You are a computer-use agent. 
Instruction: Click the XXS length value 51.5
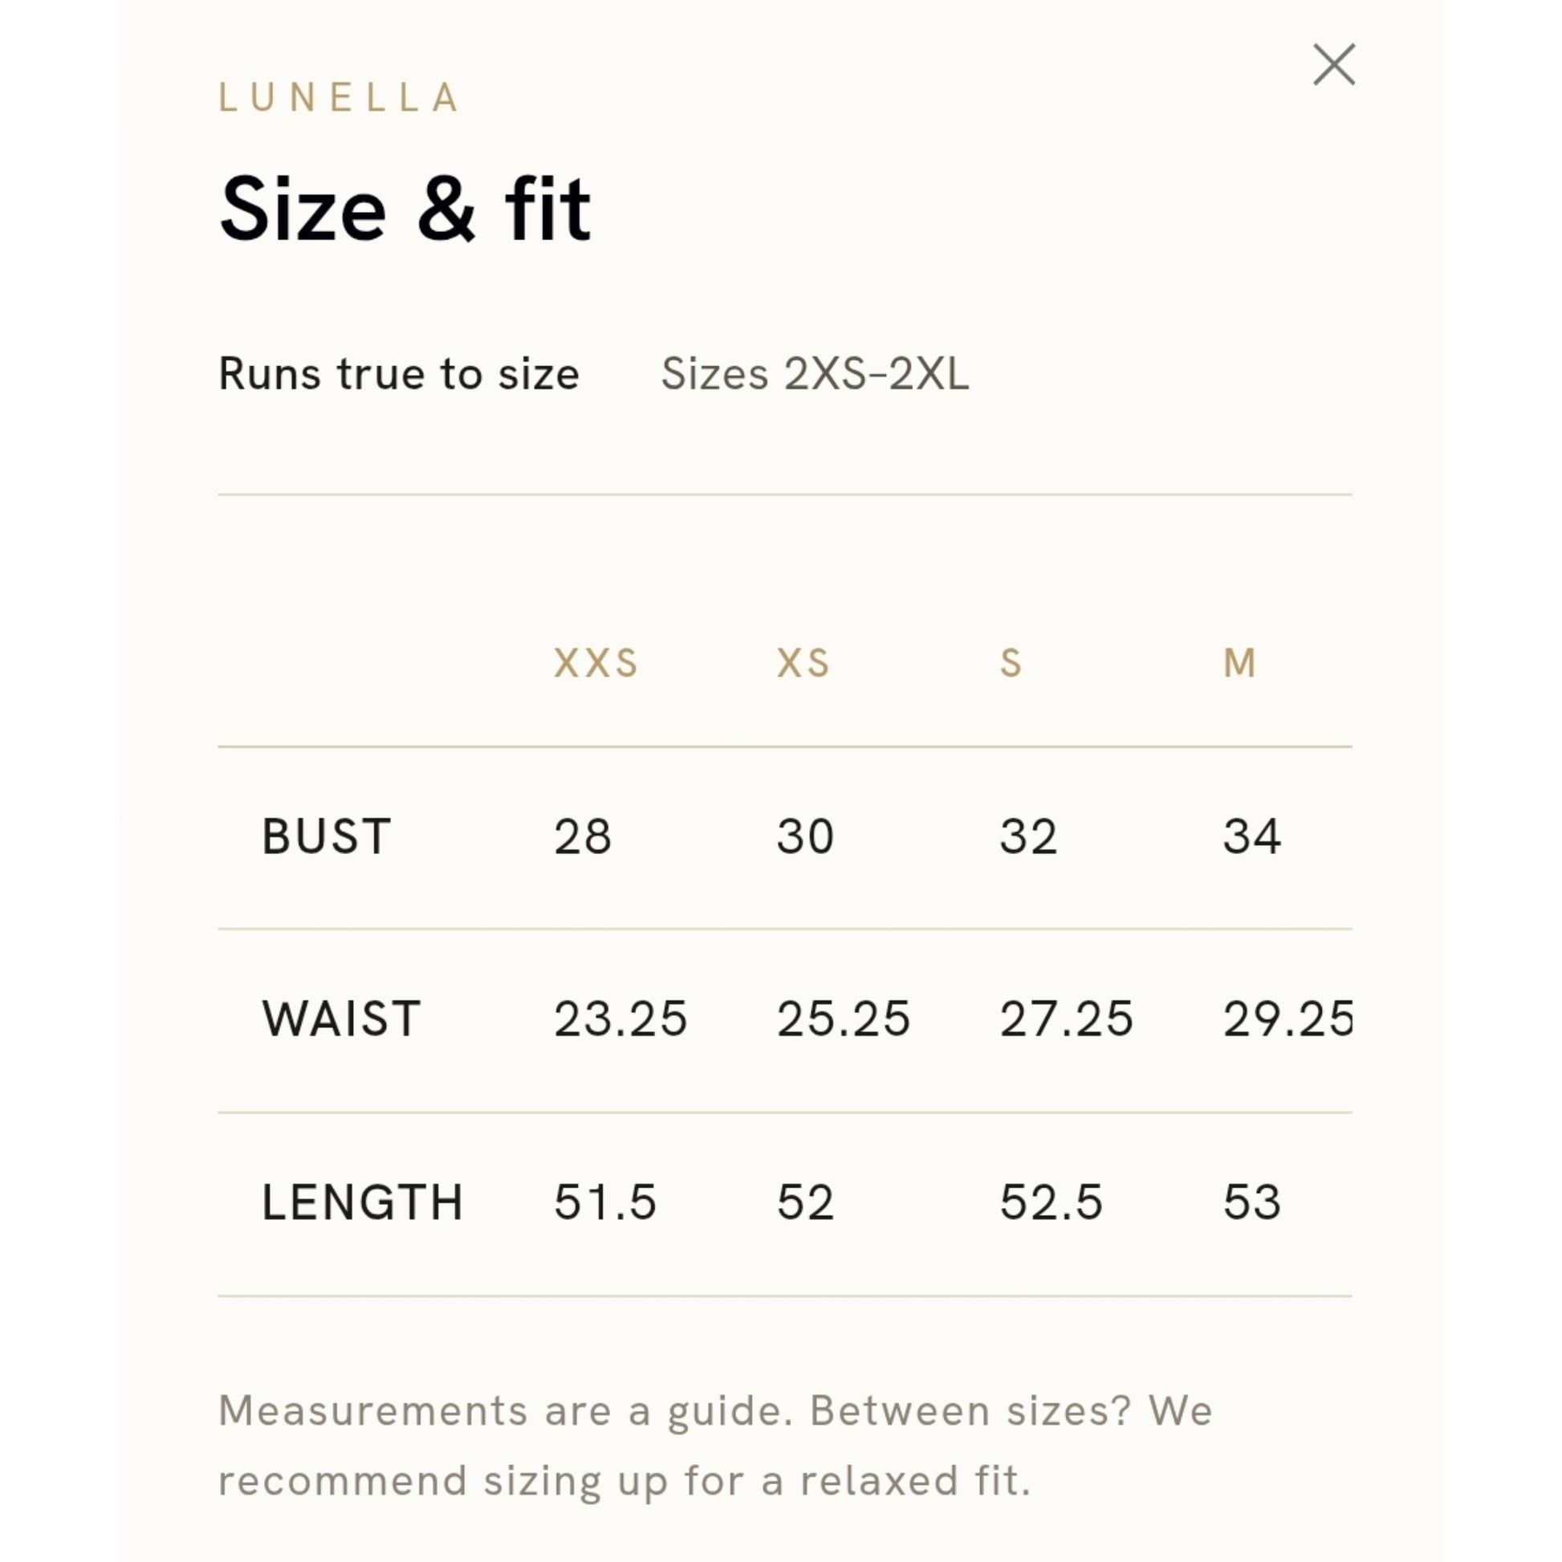point(604,1202)
